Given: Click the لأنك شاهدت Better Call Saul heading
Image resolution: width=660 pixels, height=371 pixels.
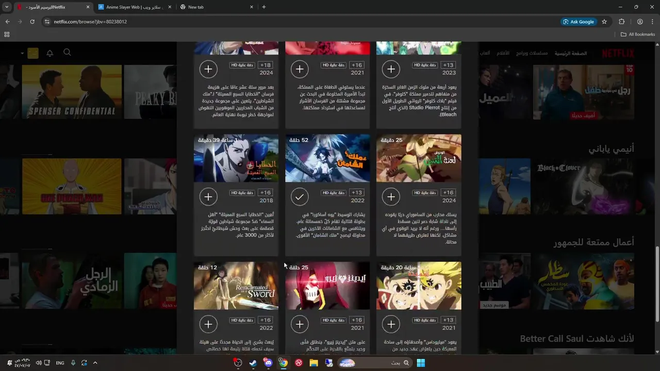Looking at the screenshot, I should (577, 339).
